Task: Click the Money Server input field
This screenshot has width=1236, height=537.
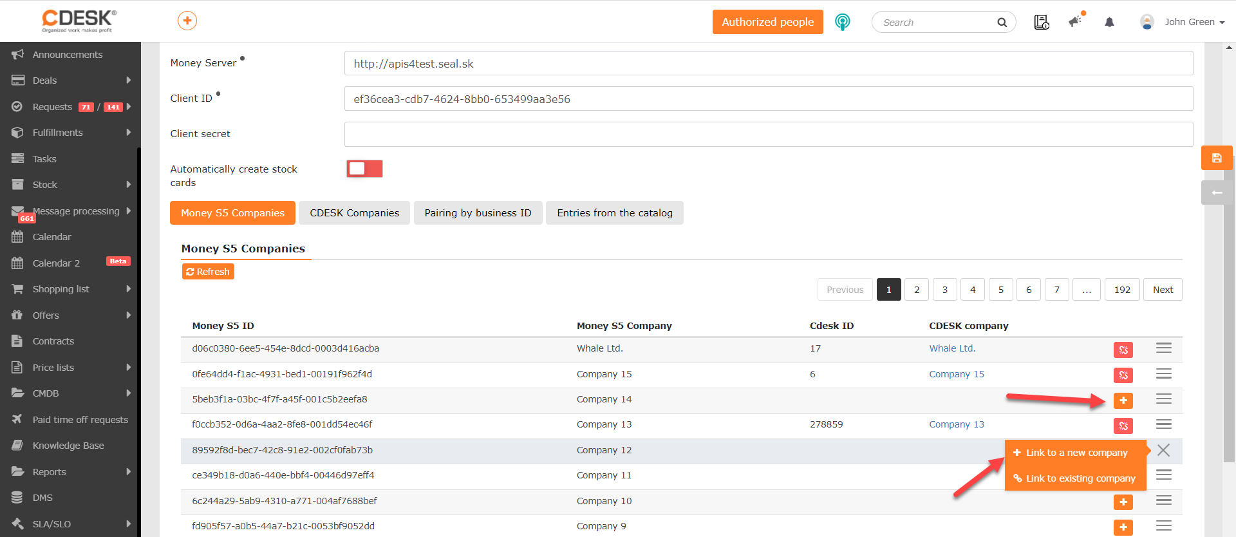Action: coord(769,64)
